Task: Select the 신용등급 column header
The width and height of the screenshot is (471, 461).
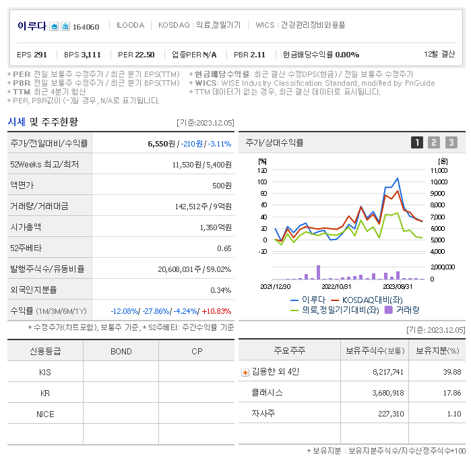Action: click(45, 351)
